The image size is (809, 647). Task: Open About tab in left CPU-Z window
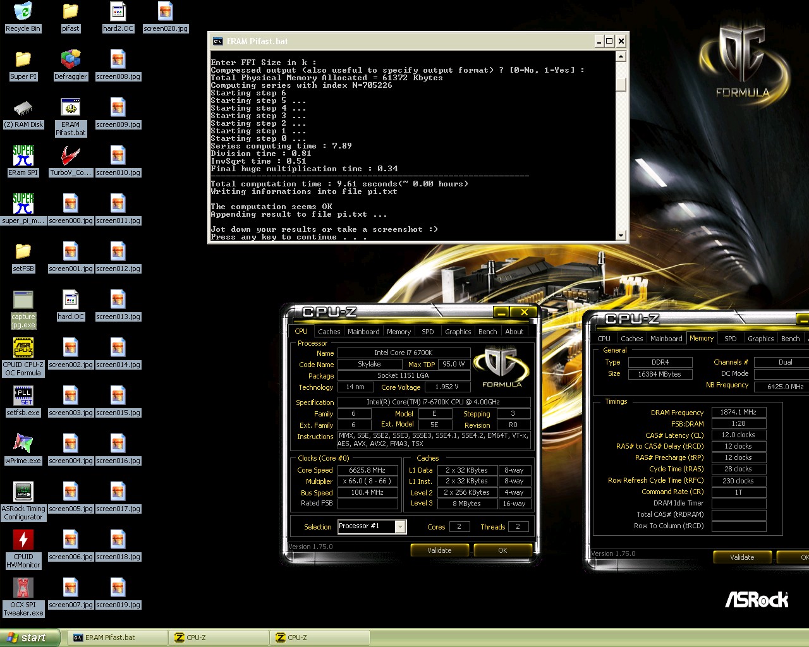tap(514, 331)
